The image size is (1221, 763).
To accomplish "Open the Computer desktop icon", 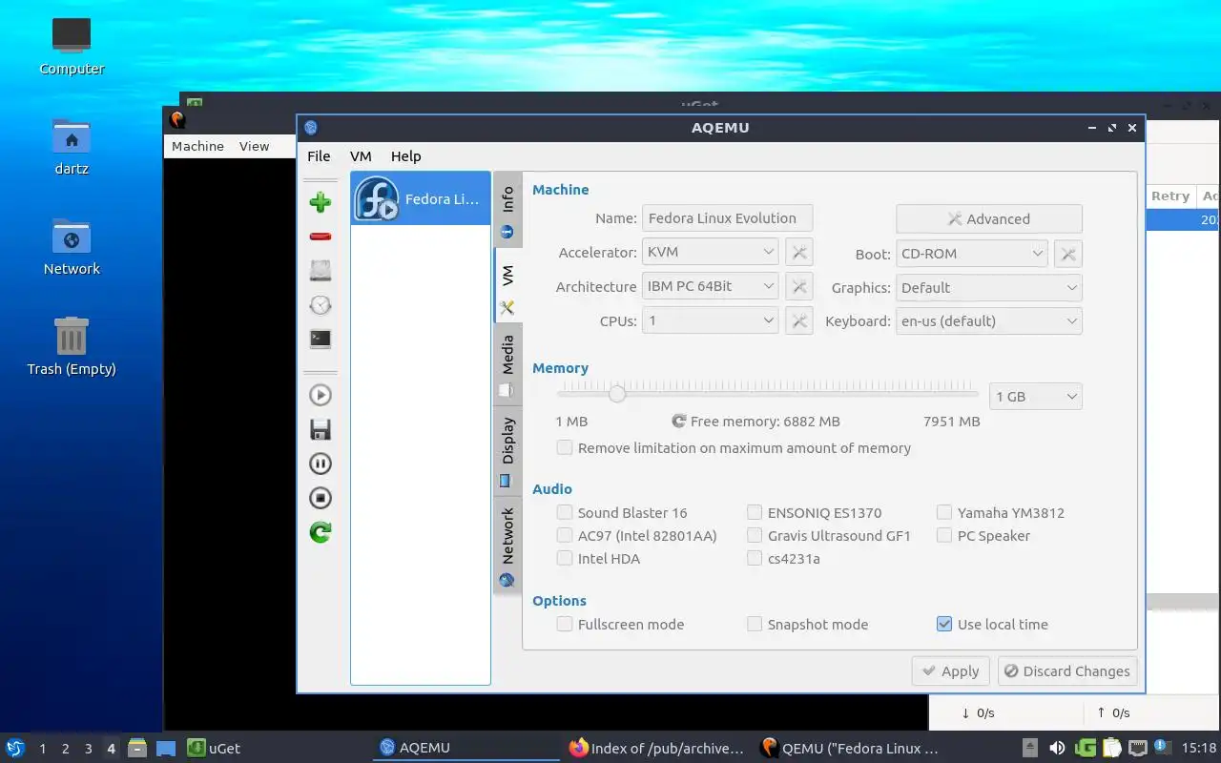I will coord(72,35).
